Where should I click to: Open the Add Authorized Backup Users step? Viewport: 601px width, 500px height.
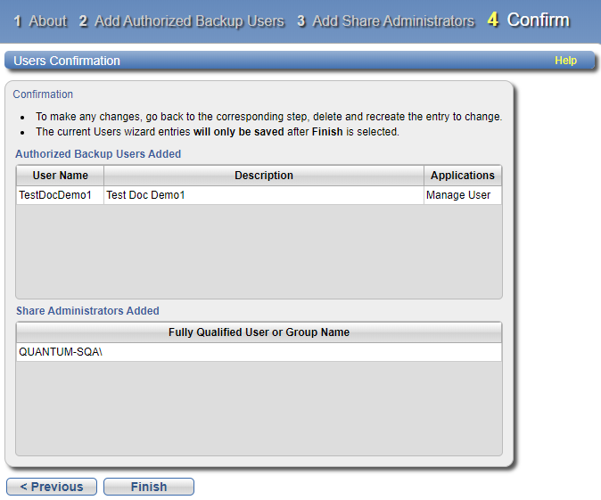pyautogui.click(x=182, y=20)
